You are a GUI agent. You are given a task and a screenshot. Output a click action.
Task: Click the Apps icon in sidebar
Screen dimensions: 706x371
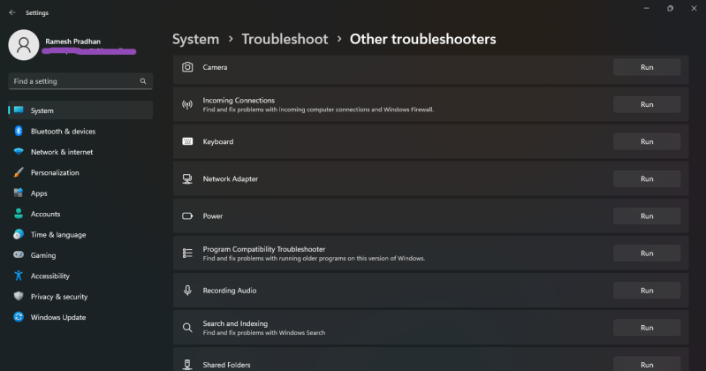(x=19, y=193)
